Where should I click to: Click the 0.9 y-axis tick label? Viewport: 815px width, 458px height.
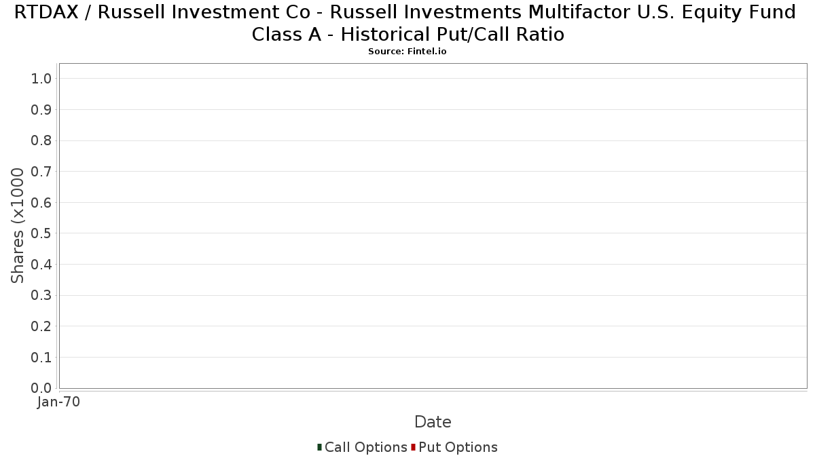(41, 110)
